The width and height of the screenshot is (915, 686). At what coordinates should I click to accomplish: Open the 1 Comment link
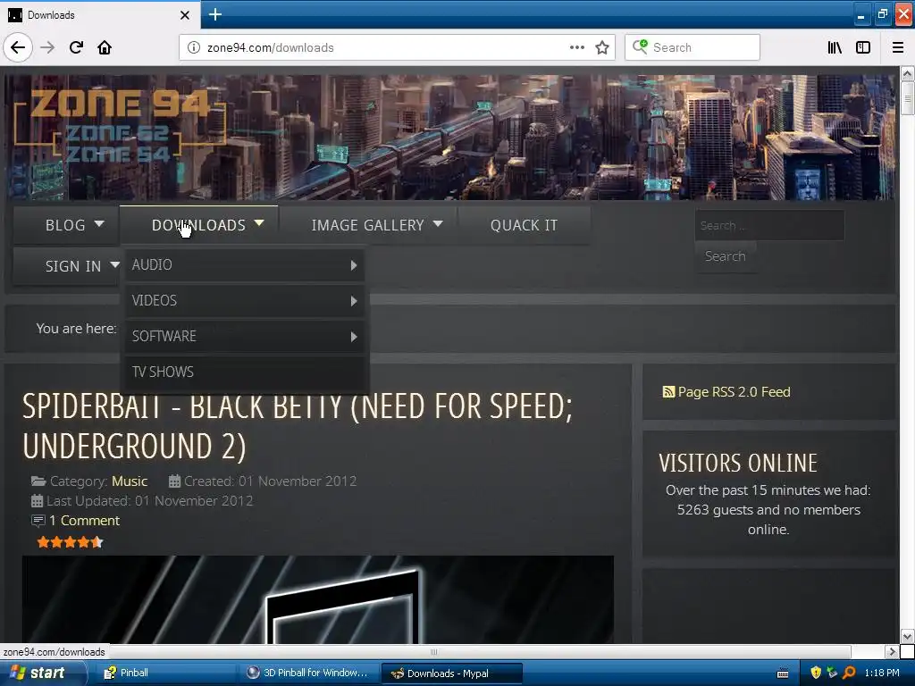pos(84,521)
